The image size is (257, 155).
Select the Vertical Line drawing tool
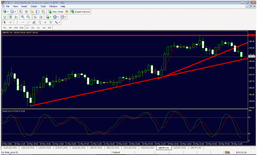click(x=17, y=23)
